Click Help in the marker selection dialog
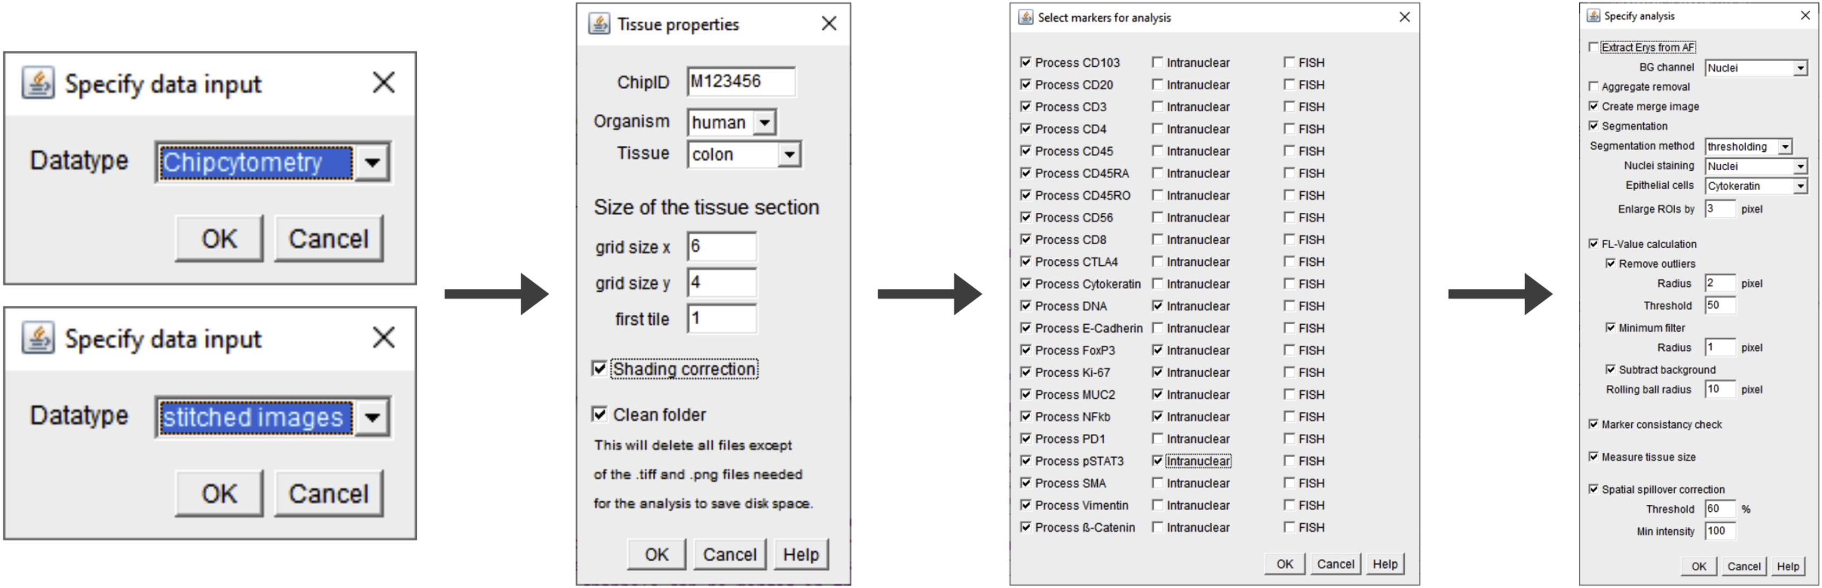 point(1385,563)
